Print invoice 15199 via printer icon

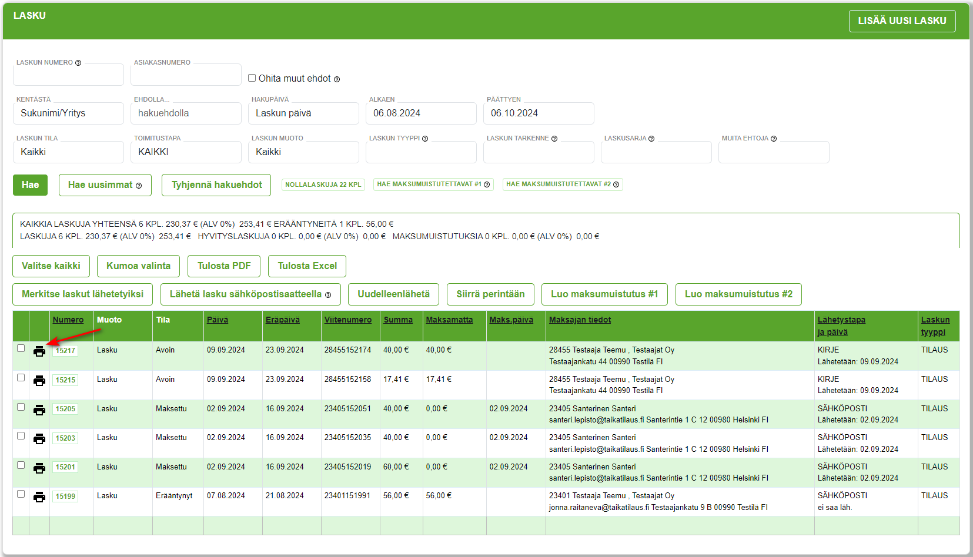click(39, 497)
